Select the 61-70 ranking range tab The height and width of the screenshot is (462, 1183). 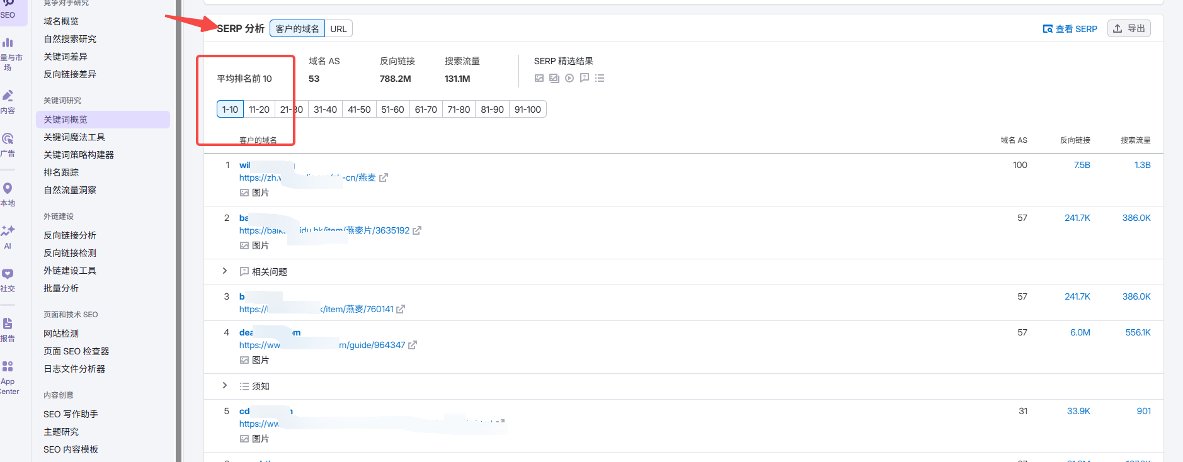tap(426, 110)
